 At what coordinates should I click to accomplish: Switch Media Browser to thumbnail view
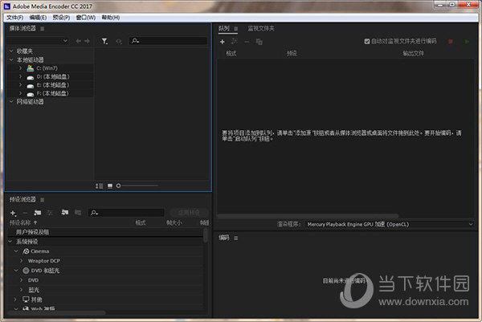pyautogui.click(x=110, y=185)
